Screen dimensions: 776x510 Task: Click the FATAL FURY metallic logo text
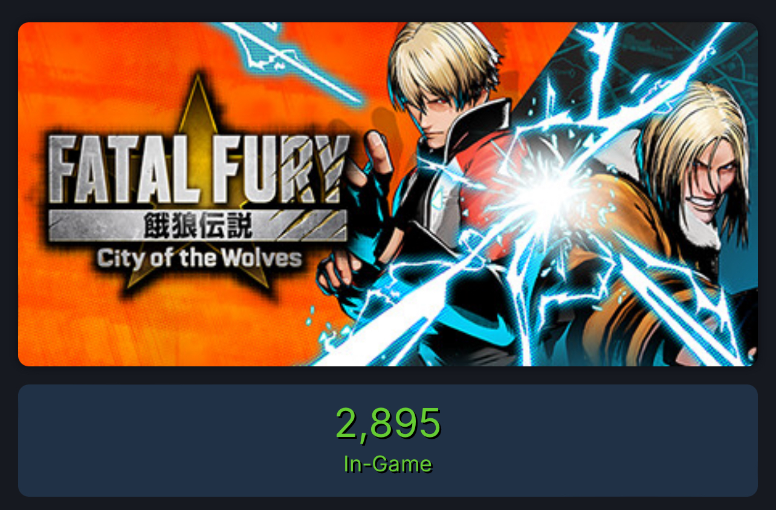pyautogui.click(x=198, y=170)
